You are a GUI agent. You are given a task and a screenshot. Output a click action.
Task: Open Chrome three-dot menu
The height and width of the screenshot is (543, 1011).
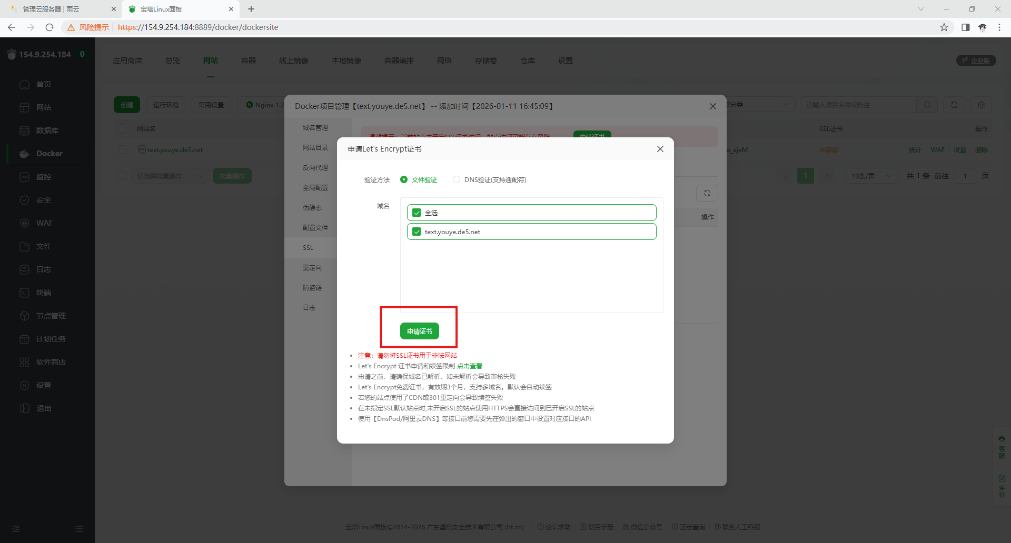[x=999, y=27]
